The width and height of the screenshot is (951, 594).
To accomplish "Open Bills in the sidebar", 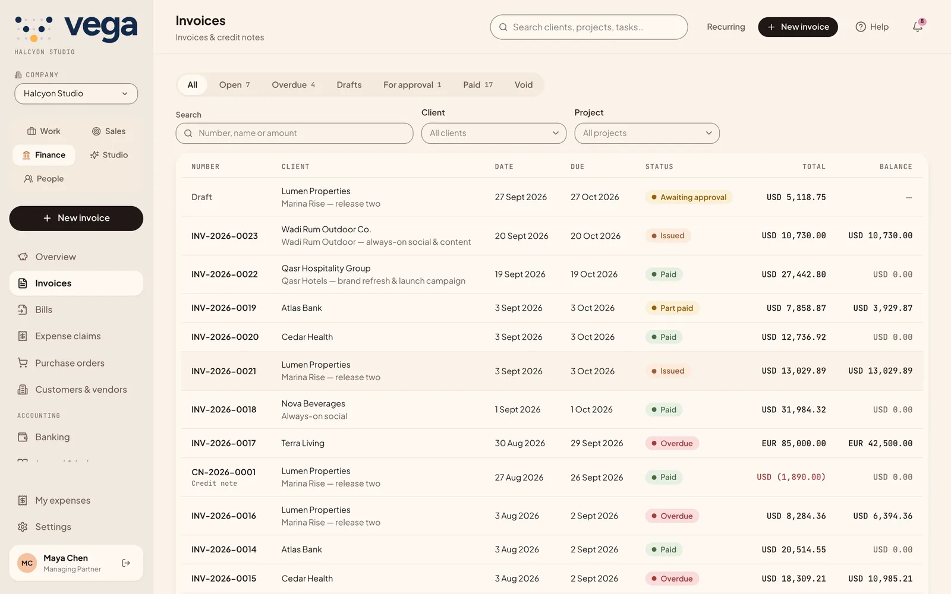I will point(76,309).
